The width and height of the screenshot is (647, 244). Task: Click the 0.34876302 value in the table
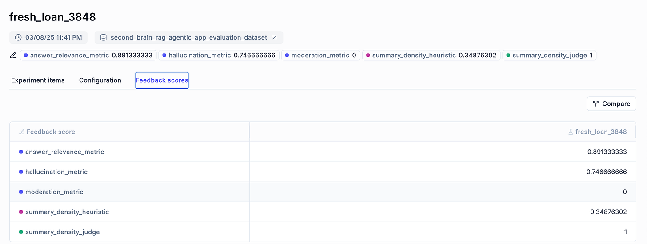608,212
